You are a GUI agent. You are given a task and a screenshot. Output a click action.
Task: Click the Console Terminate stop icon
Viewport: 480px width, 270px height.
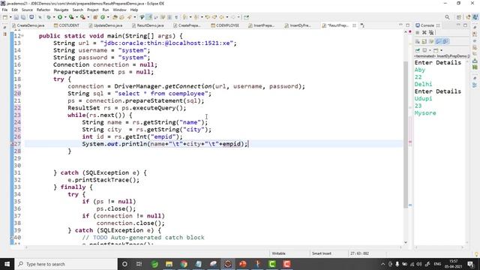pos(418,32)
